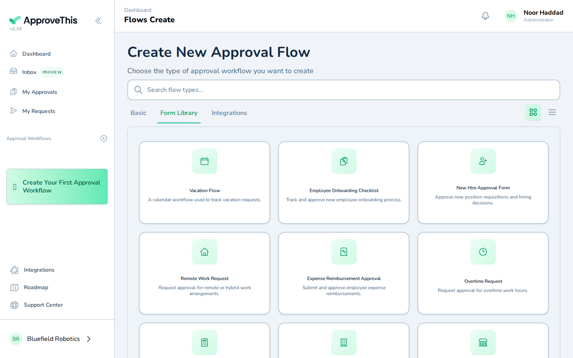This screenshot has width=573, height=358.
Task: Click the NH user avatar
Action: pyautogui.click(x=511, y=16)
